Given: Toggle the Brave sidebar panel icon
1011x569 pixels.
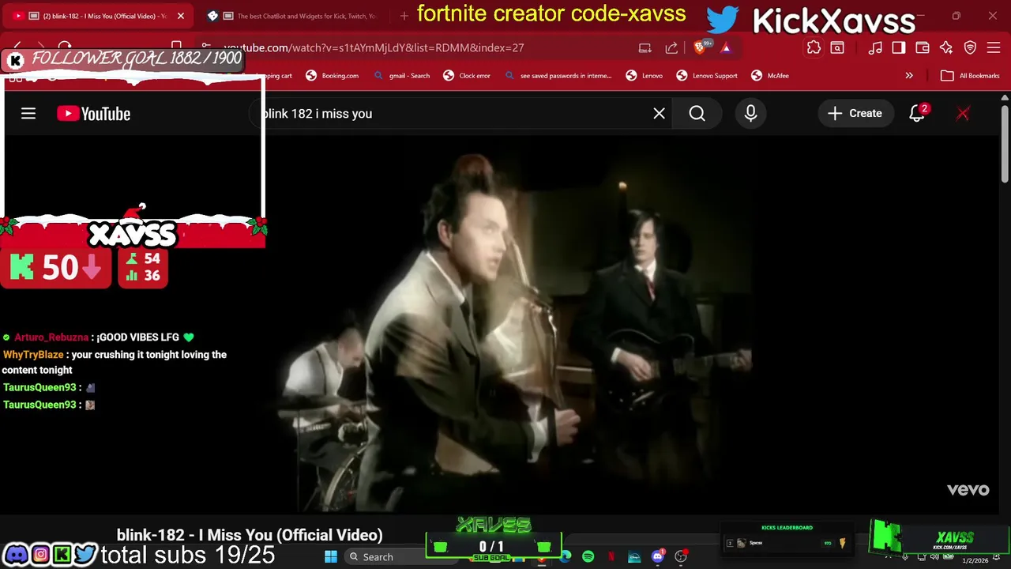Looking at the screenshot, I should pyautogui.click(x=899, y=47).
